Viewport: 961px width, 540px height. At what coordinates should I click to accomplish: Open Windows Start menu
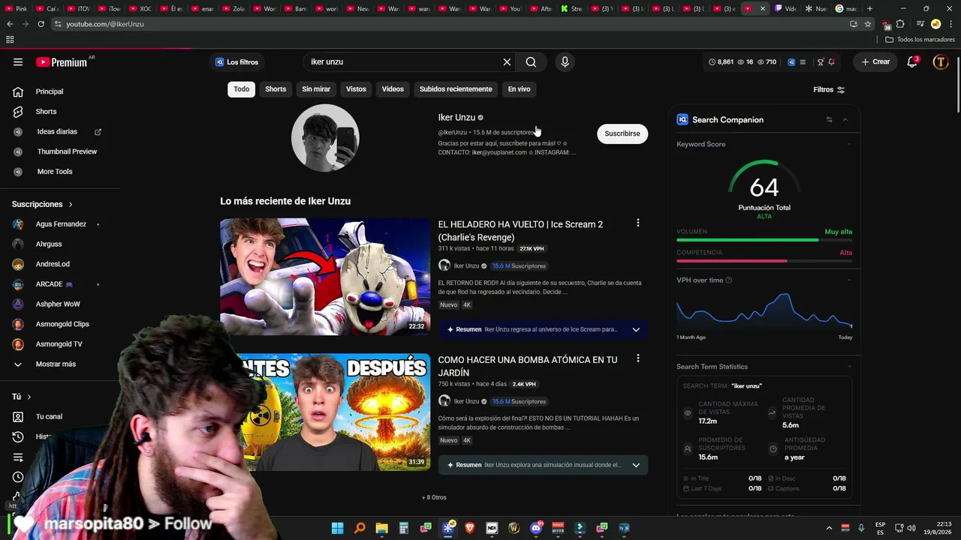coord(338,528)
